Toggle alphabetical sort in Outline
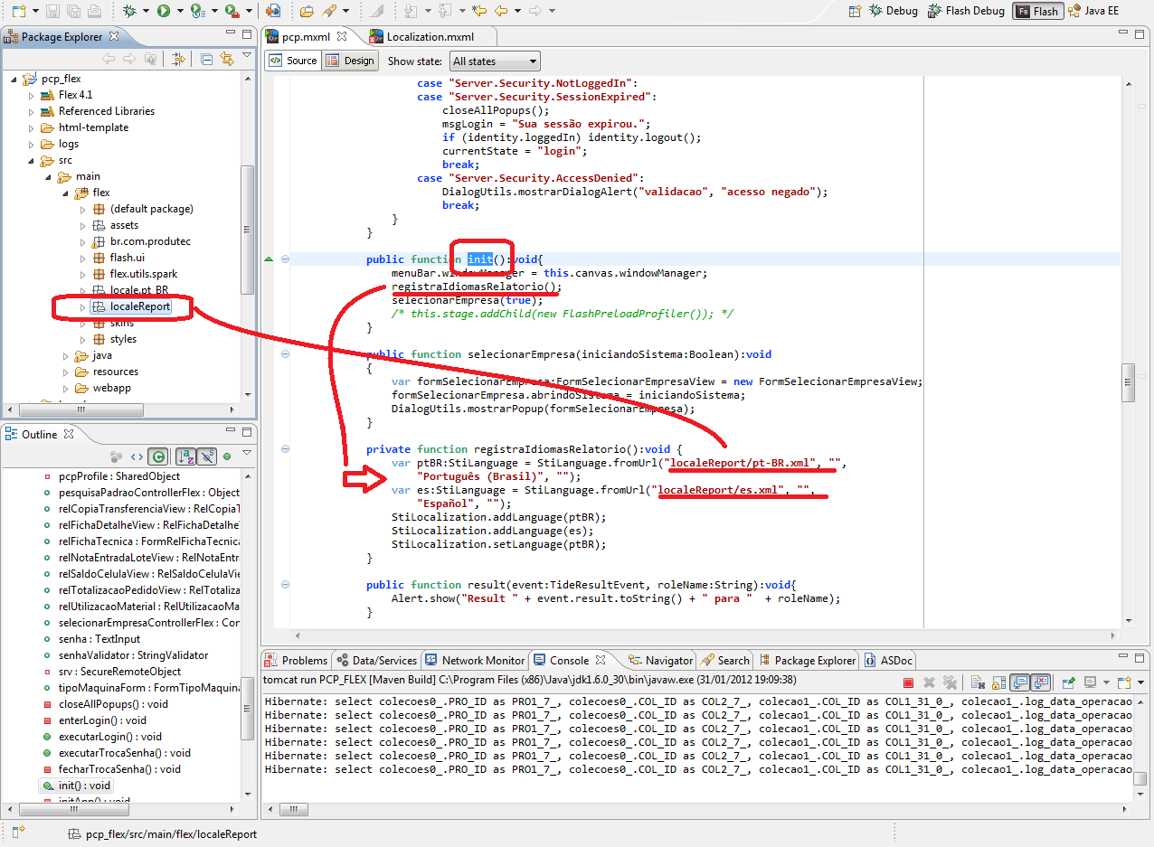The image size is (1154, 847). [x=185, y=457]
